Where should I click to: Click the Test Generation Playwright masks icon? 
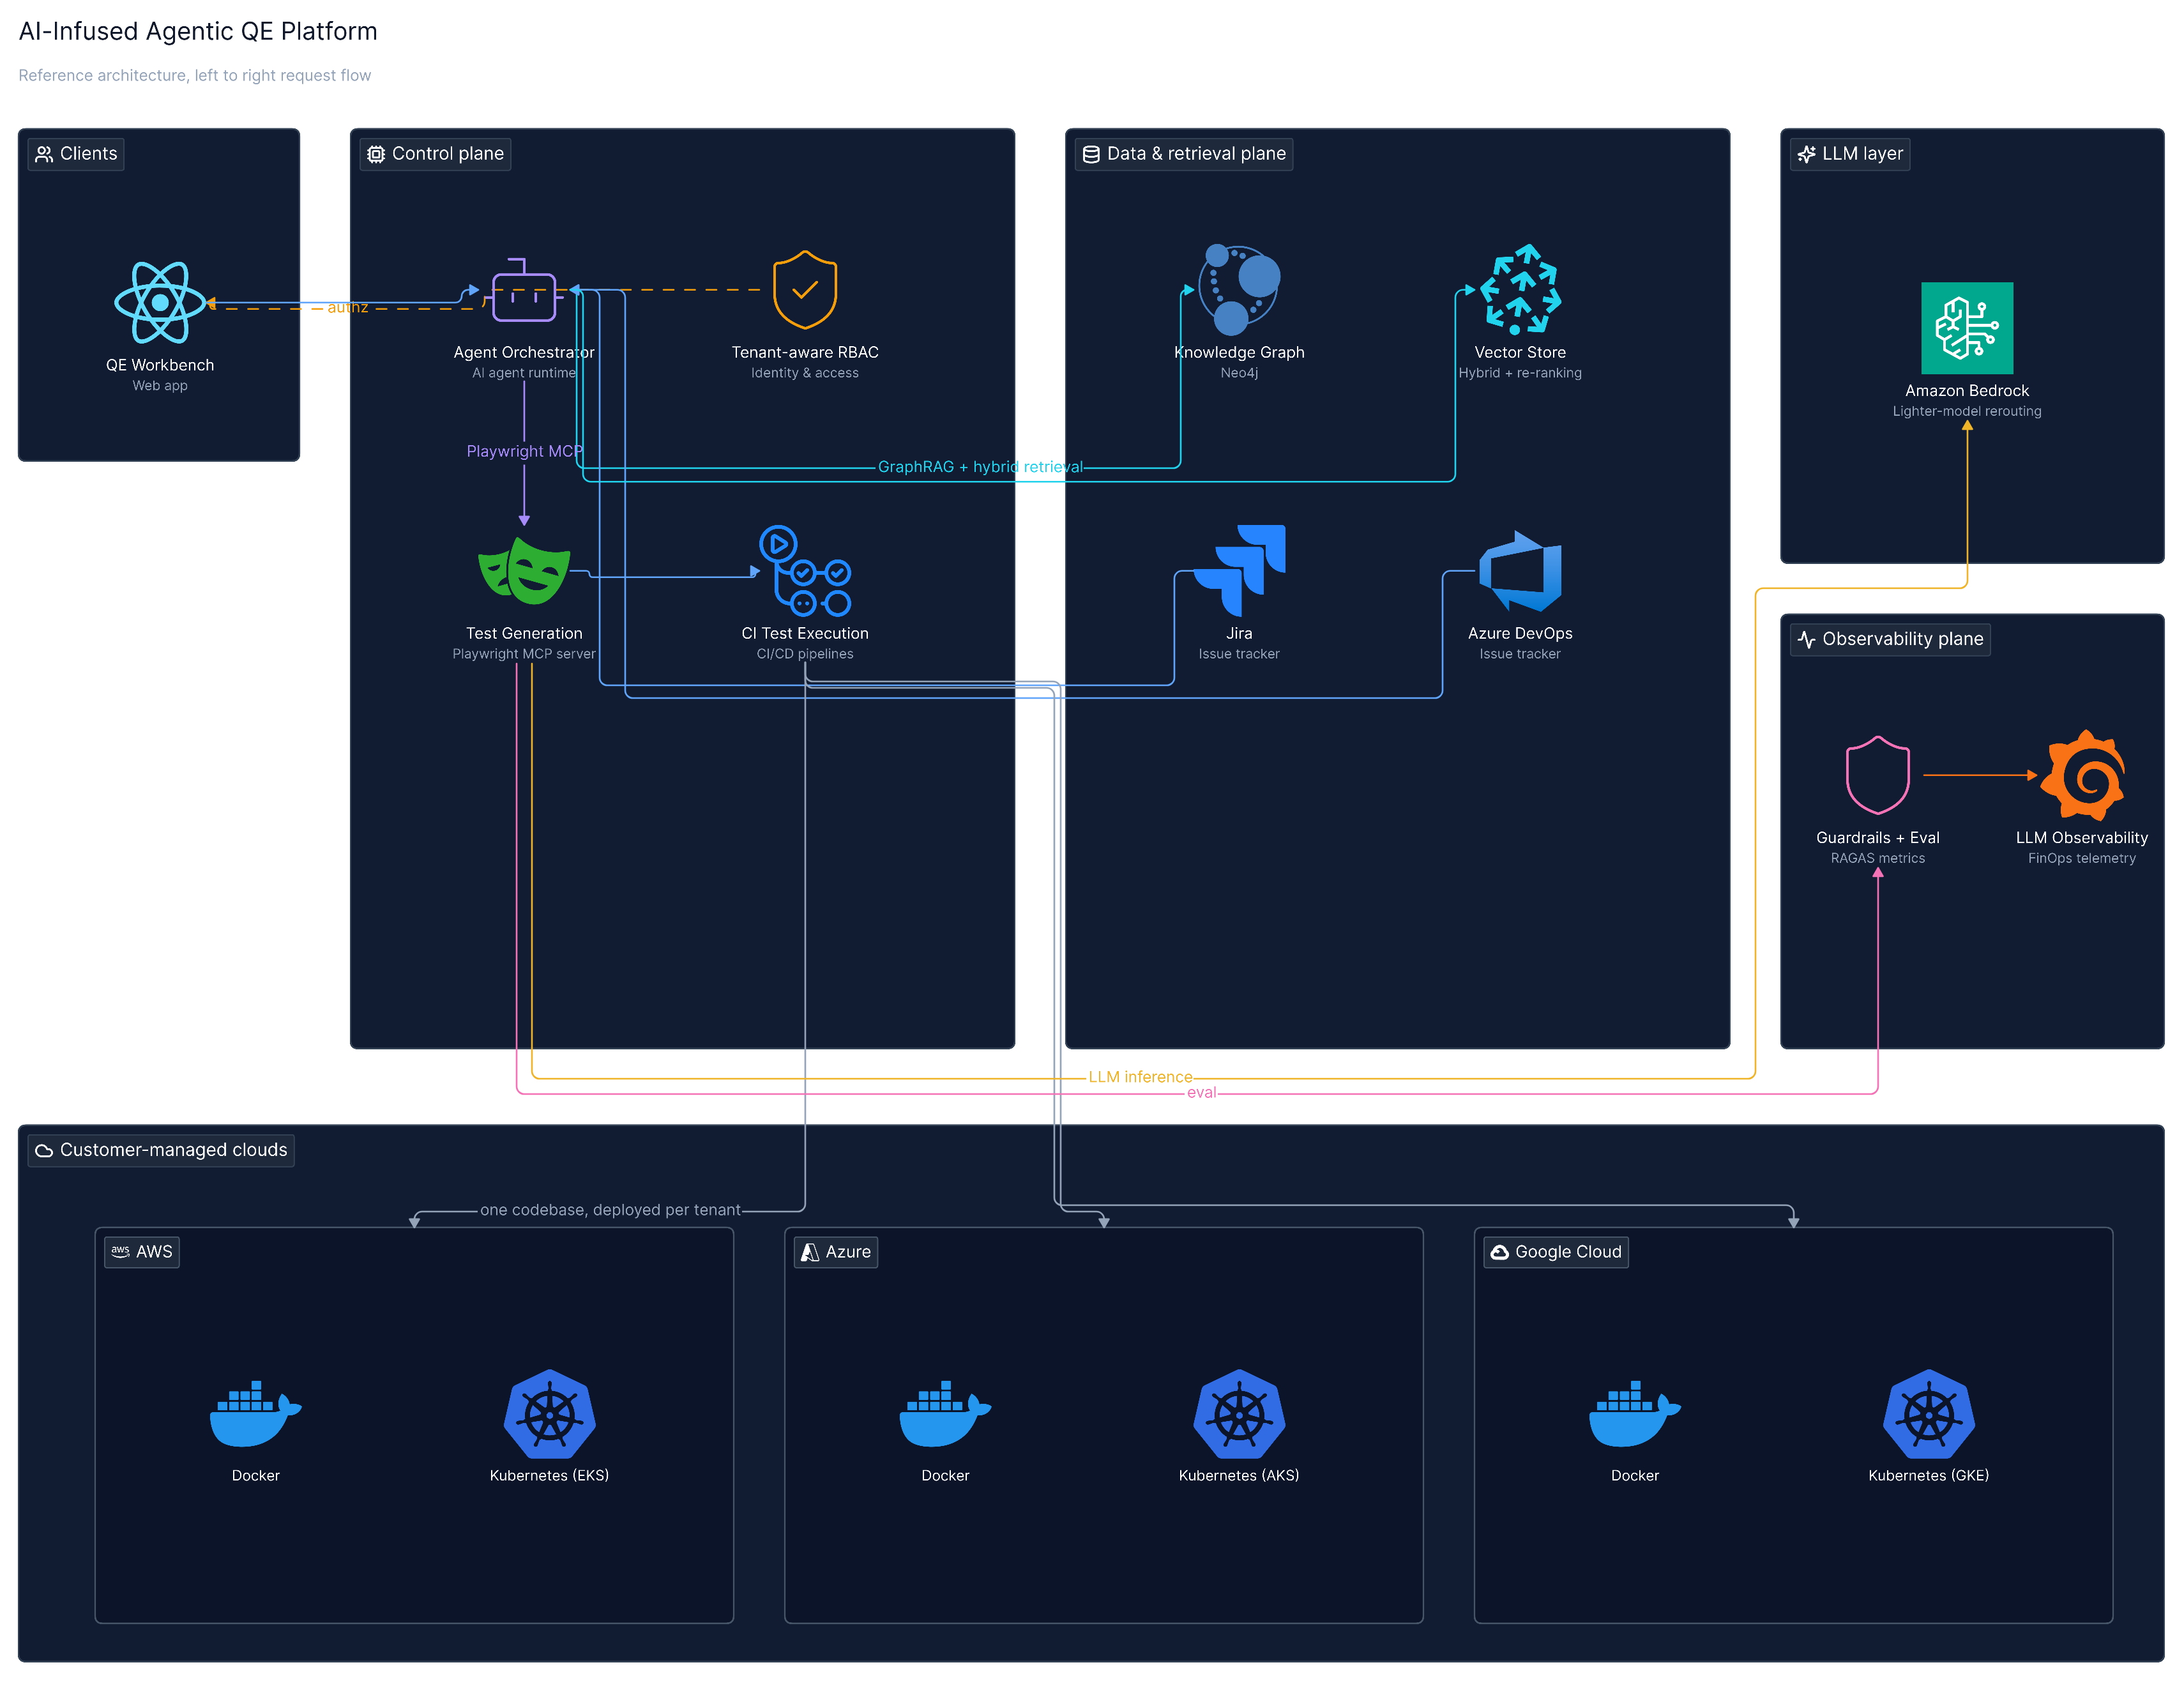click(524, 571)
